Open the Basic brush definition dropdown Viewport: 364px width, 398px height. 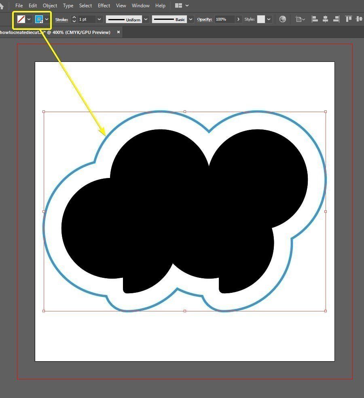190,19
